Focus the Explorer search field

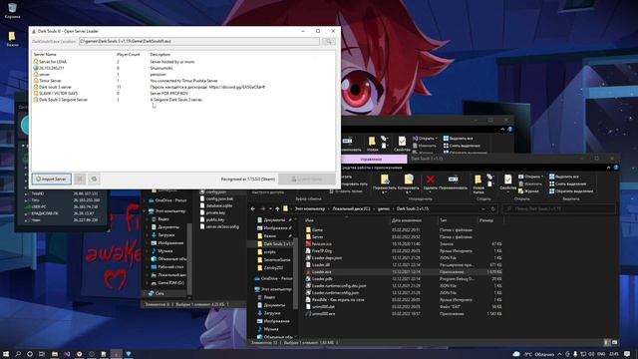coord(558,208)
